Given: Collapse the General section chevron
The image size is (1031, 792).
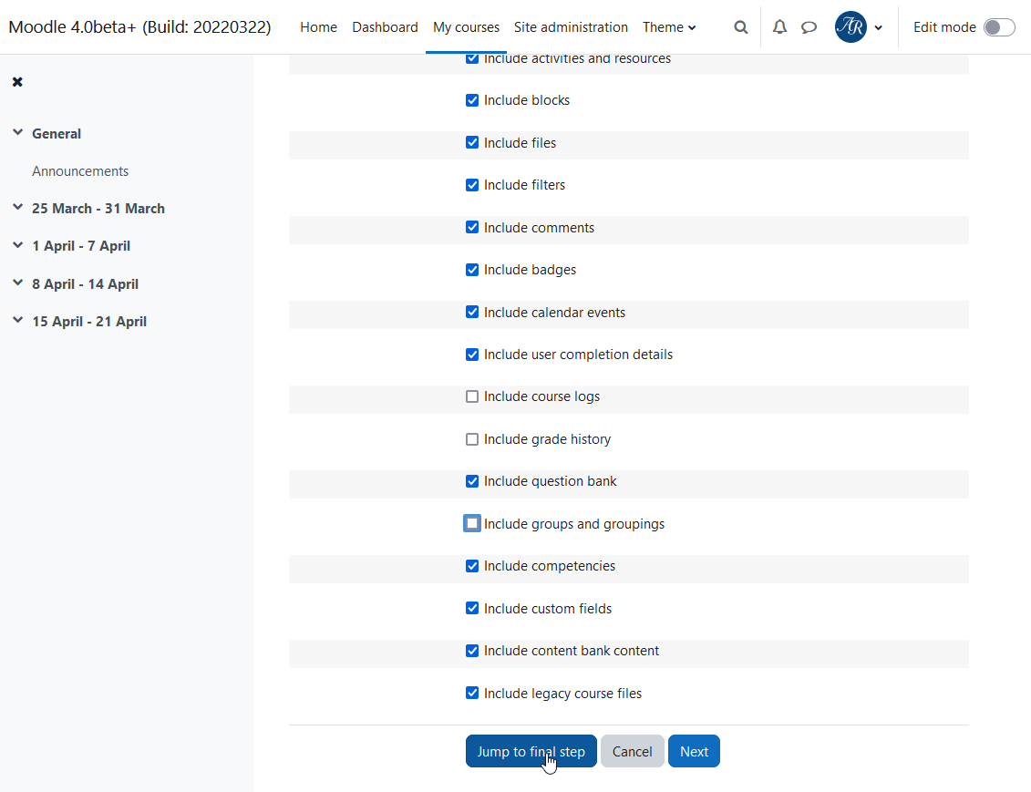Looking at the screenshot, I should (17, 133).
